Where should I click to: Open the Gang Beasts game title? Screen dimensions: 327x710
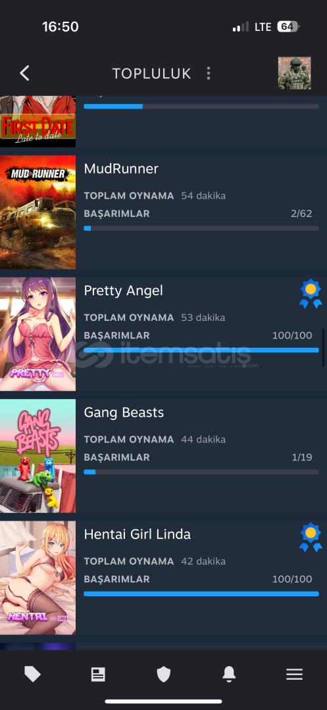point(124,412)
